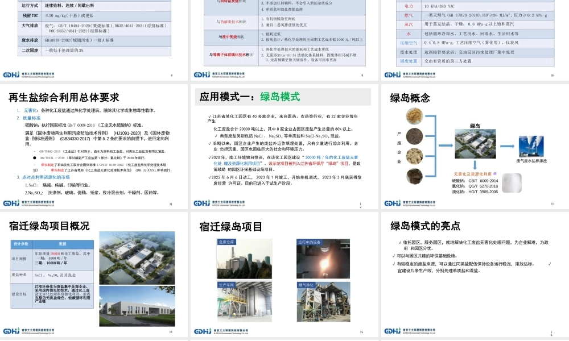
Task: Click the 与热解类技术相比 row label
Action: click(231, 22)
